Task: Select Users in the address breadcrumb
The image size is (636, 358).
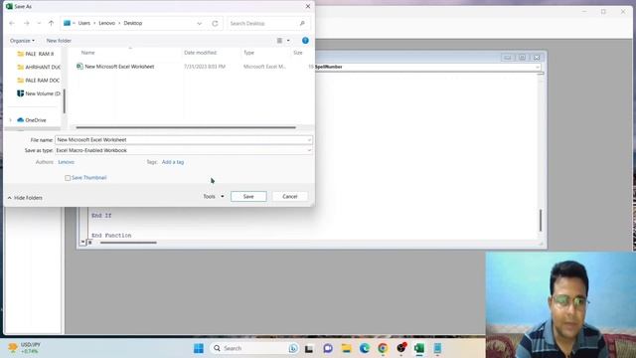Action: (x=83, y=23)
